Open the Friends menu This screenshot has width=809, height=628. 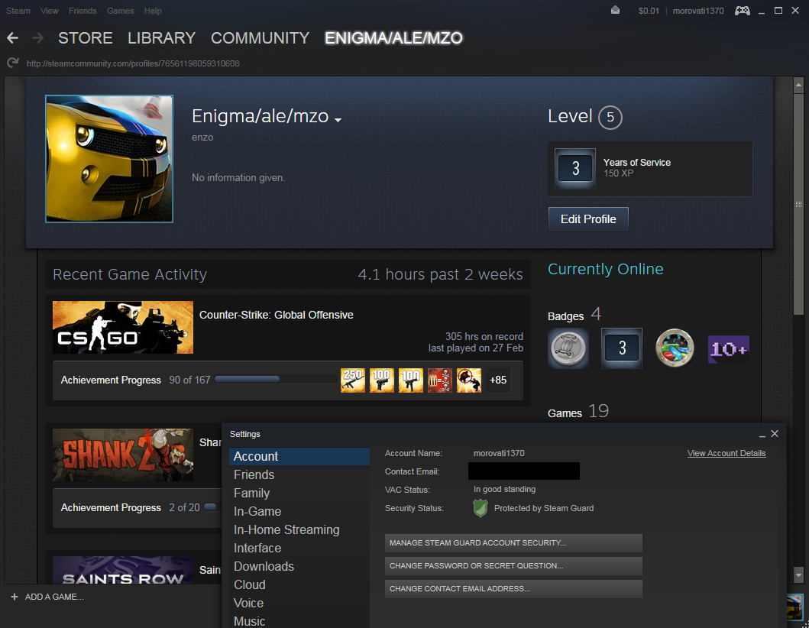pyautogui.click(x=83, y=11)
